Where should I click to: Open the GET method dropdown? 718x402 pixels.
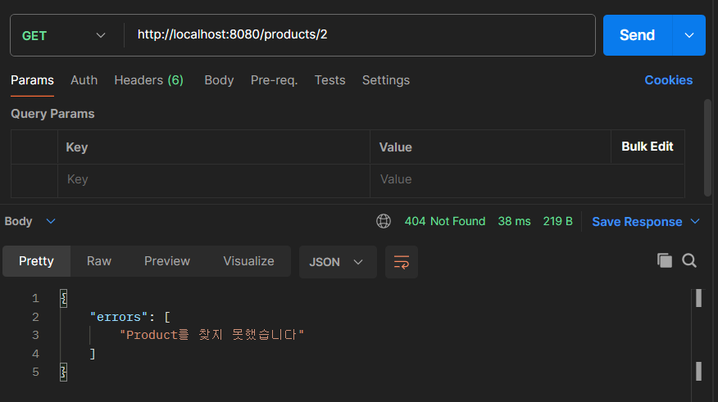64,36
